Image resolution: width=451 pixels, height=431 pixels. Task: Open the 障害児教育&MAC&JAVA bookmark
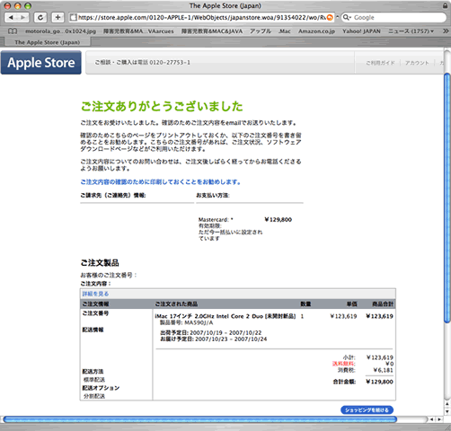[x=212, y=31]
